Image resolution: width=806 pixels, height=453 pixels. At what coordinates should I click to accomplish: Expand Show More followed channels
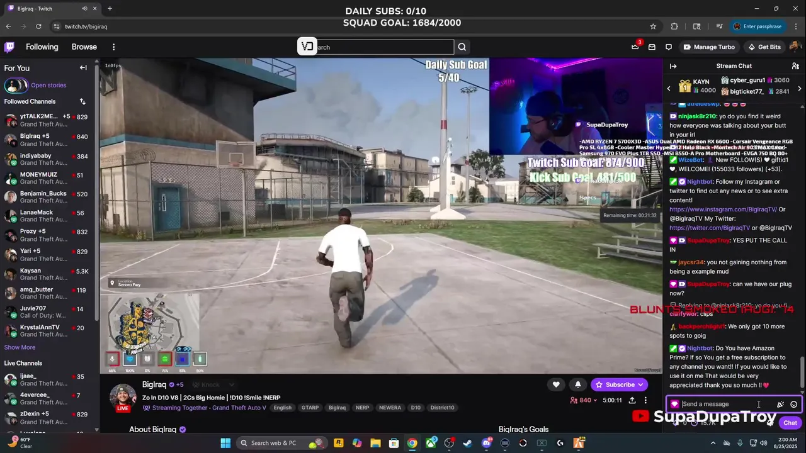pos(20,347)
